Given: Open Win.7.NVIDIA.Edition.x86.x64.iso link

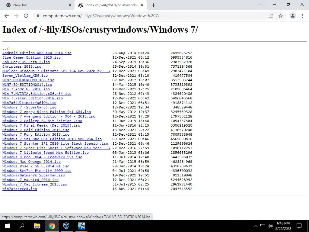Looking at the screenshot, I should point(37,94).
